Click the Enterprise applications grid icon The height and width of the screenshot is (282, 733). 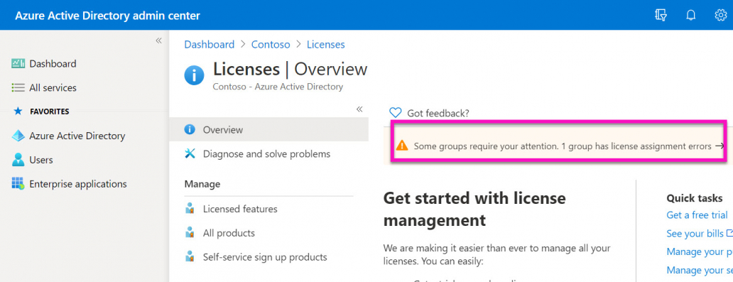click(x=18, y=183)
